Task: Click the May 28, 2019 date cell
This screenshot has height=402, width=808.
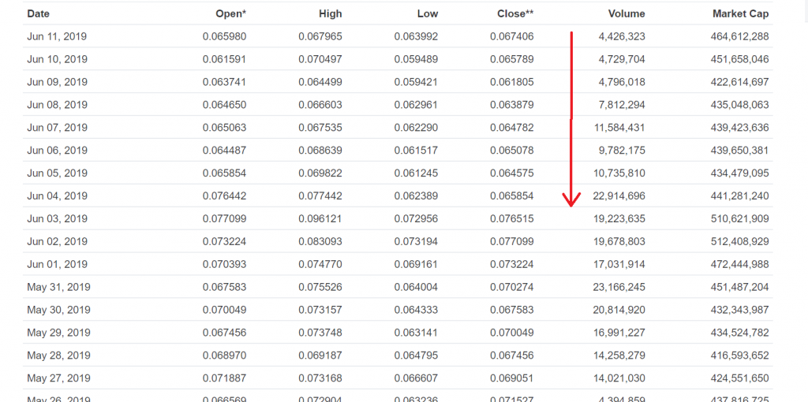Action: pos(58,355)
